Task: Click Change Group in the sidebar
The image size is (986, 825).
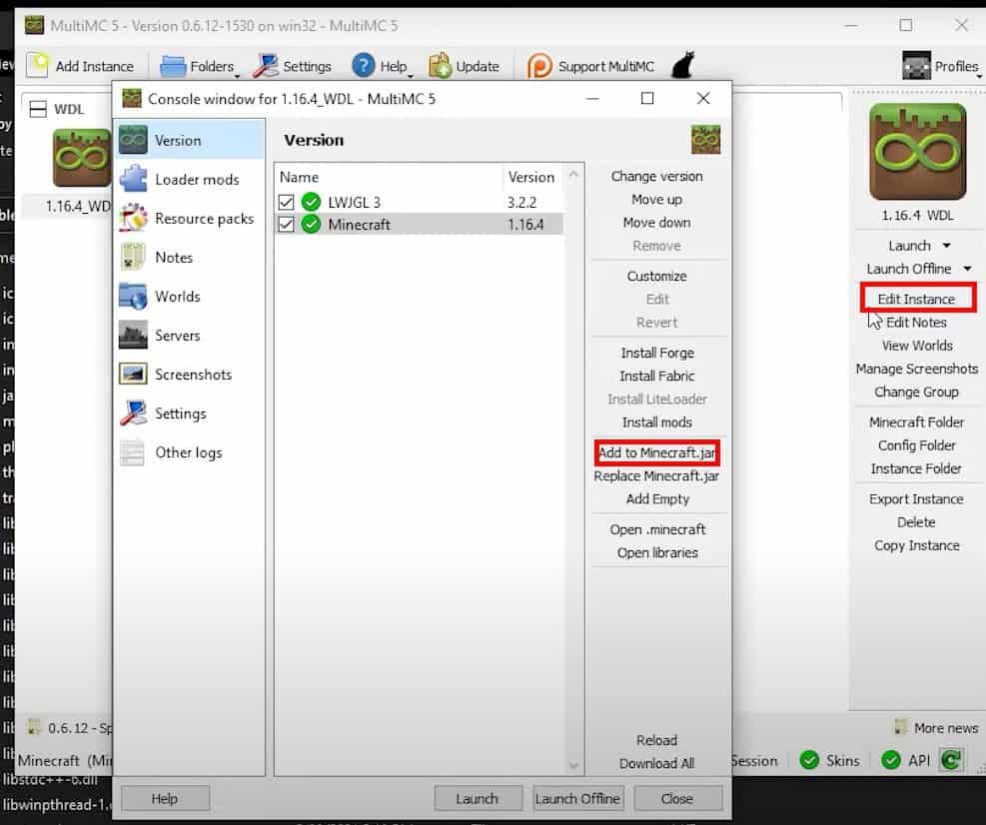Action: pos(916,392)
